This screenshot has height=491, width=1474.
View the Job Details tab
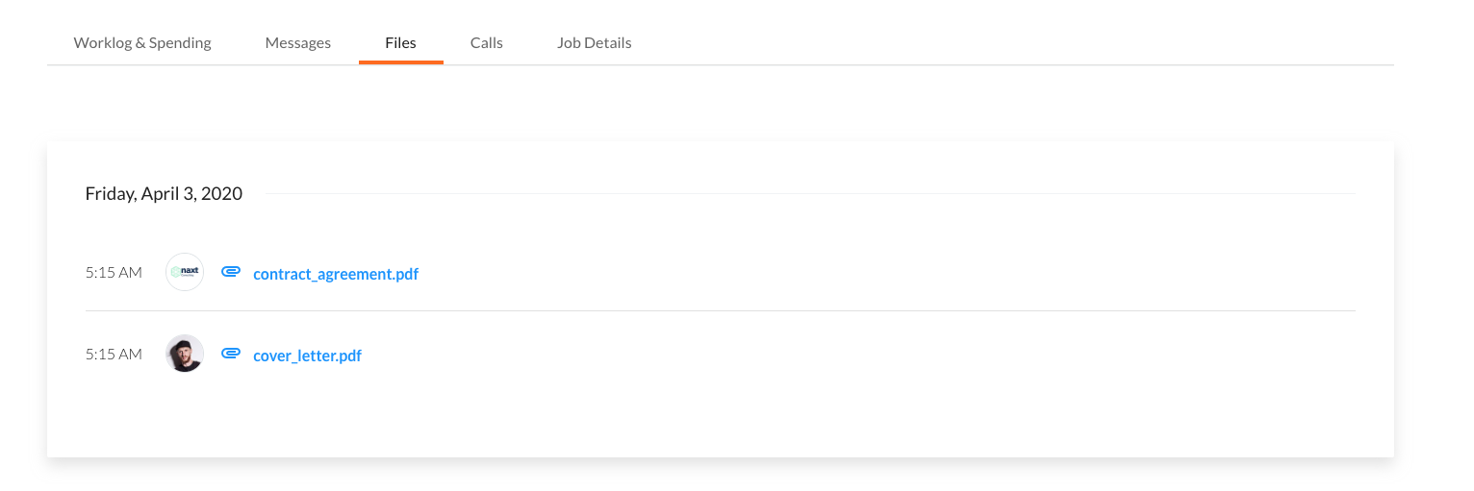pos(595,42)
